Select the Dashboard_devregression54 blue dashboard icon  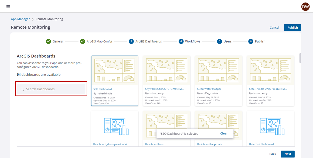coord(115,126)
